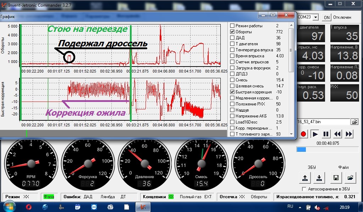Fast-forward the log playback
Viewport: 363px width, 212px height.
point(349,134)
